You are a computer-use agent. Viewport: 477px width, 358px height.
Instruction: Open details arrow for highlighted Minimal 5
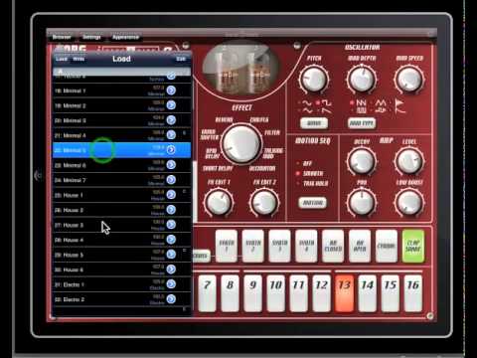(x=171, y=150)
